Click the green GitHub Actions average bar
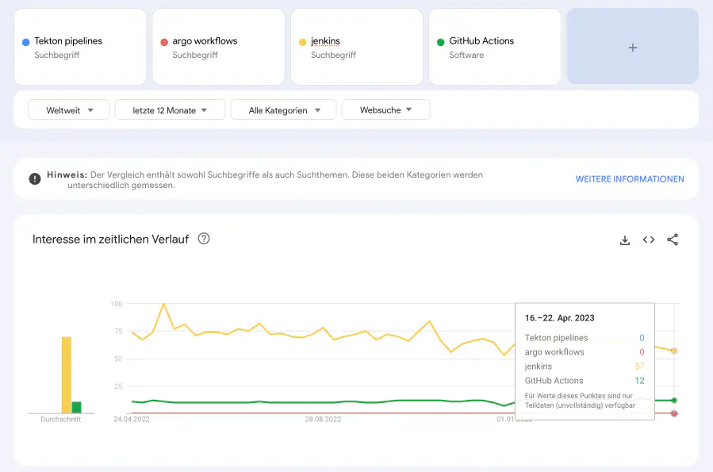This screenshot has height=472, width=713. point(76,408)
